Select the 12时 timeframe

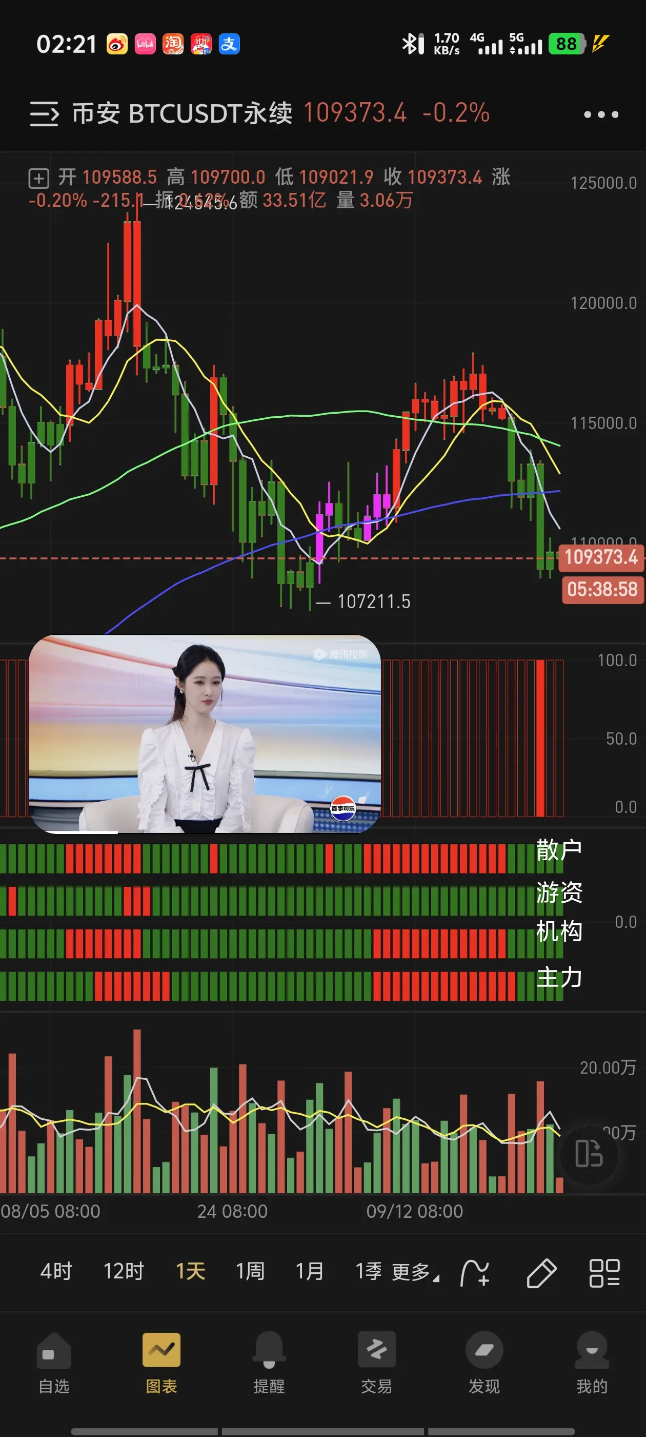click(x=124, y=1271)
